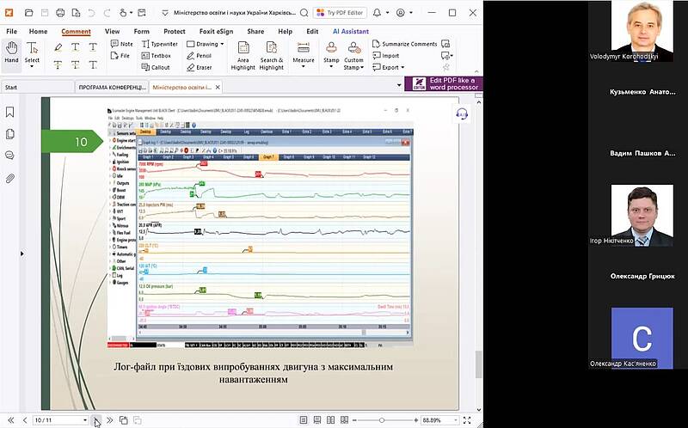Image resolution: width=688 pixels, height=428 pixels.
Task: Add a Note comment
Action: click(121, 44)
